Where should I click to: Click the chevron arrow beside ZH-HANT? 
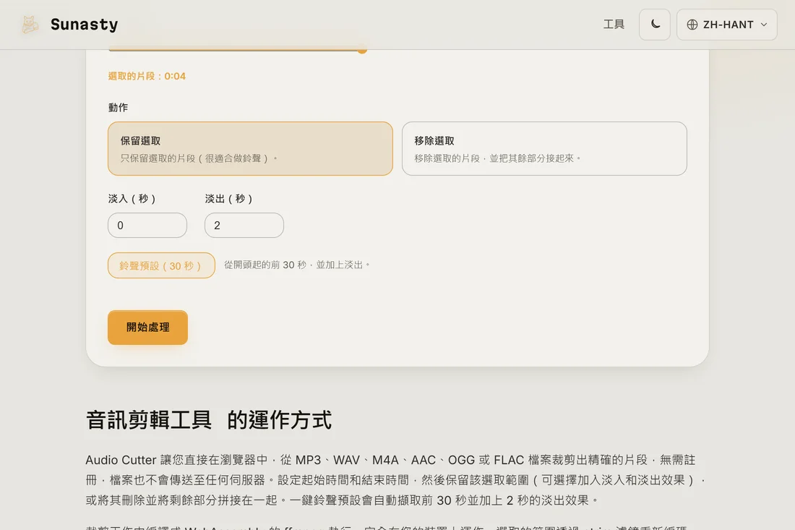coord(764,25)
